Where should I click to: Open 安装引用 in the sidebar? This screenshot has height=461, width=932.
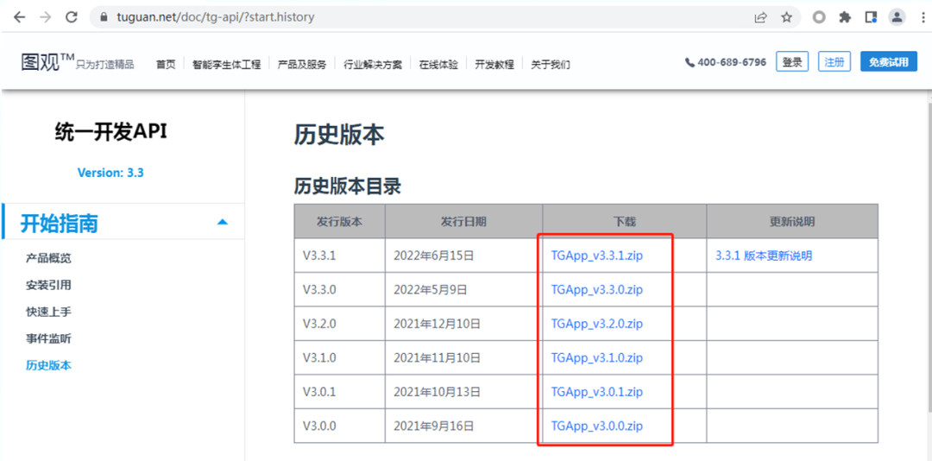[x=48, y=285]
